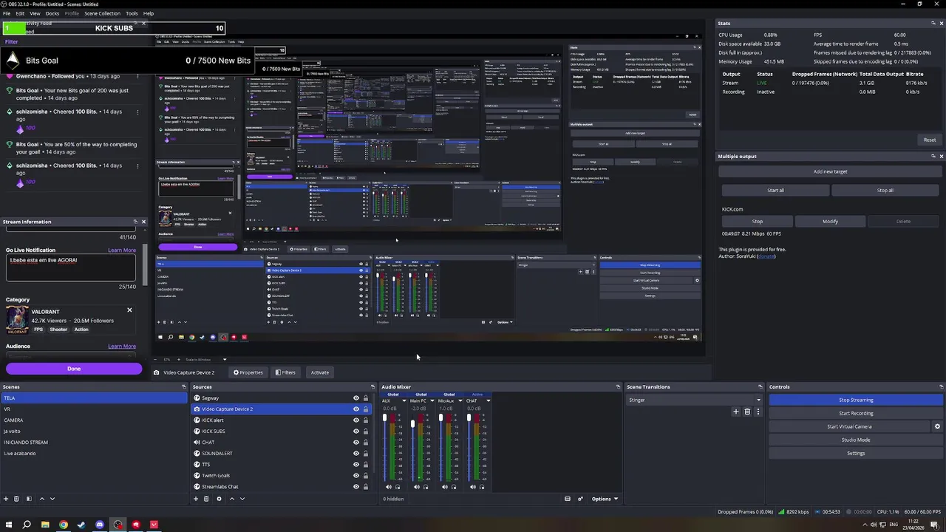Remove the selected scene via trash icon

tap(16, 499)
